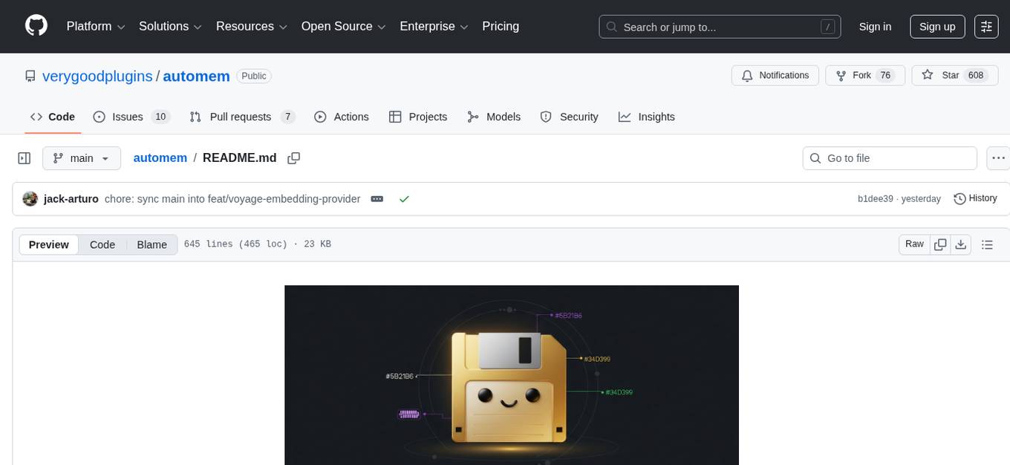Open the Pricing page
Image resolution: width=1010 pixels, height=465 pixels.
501,26
